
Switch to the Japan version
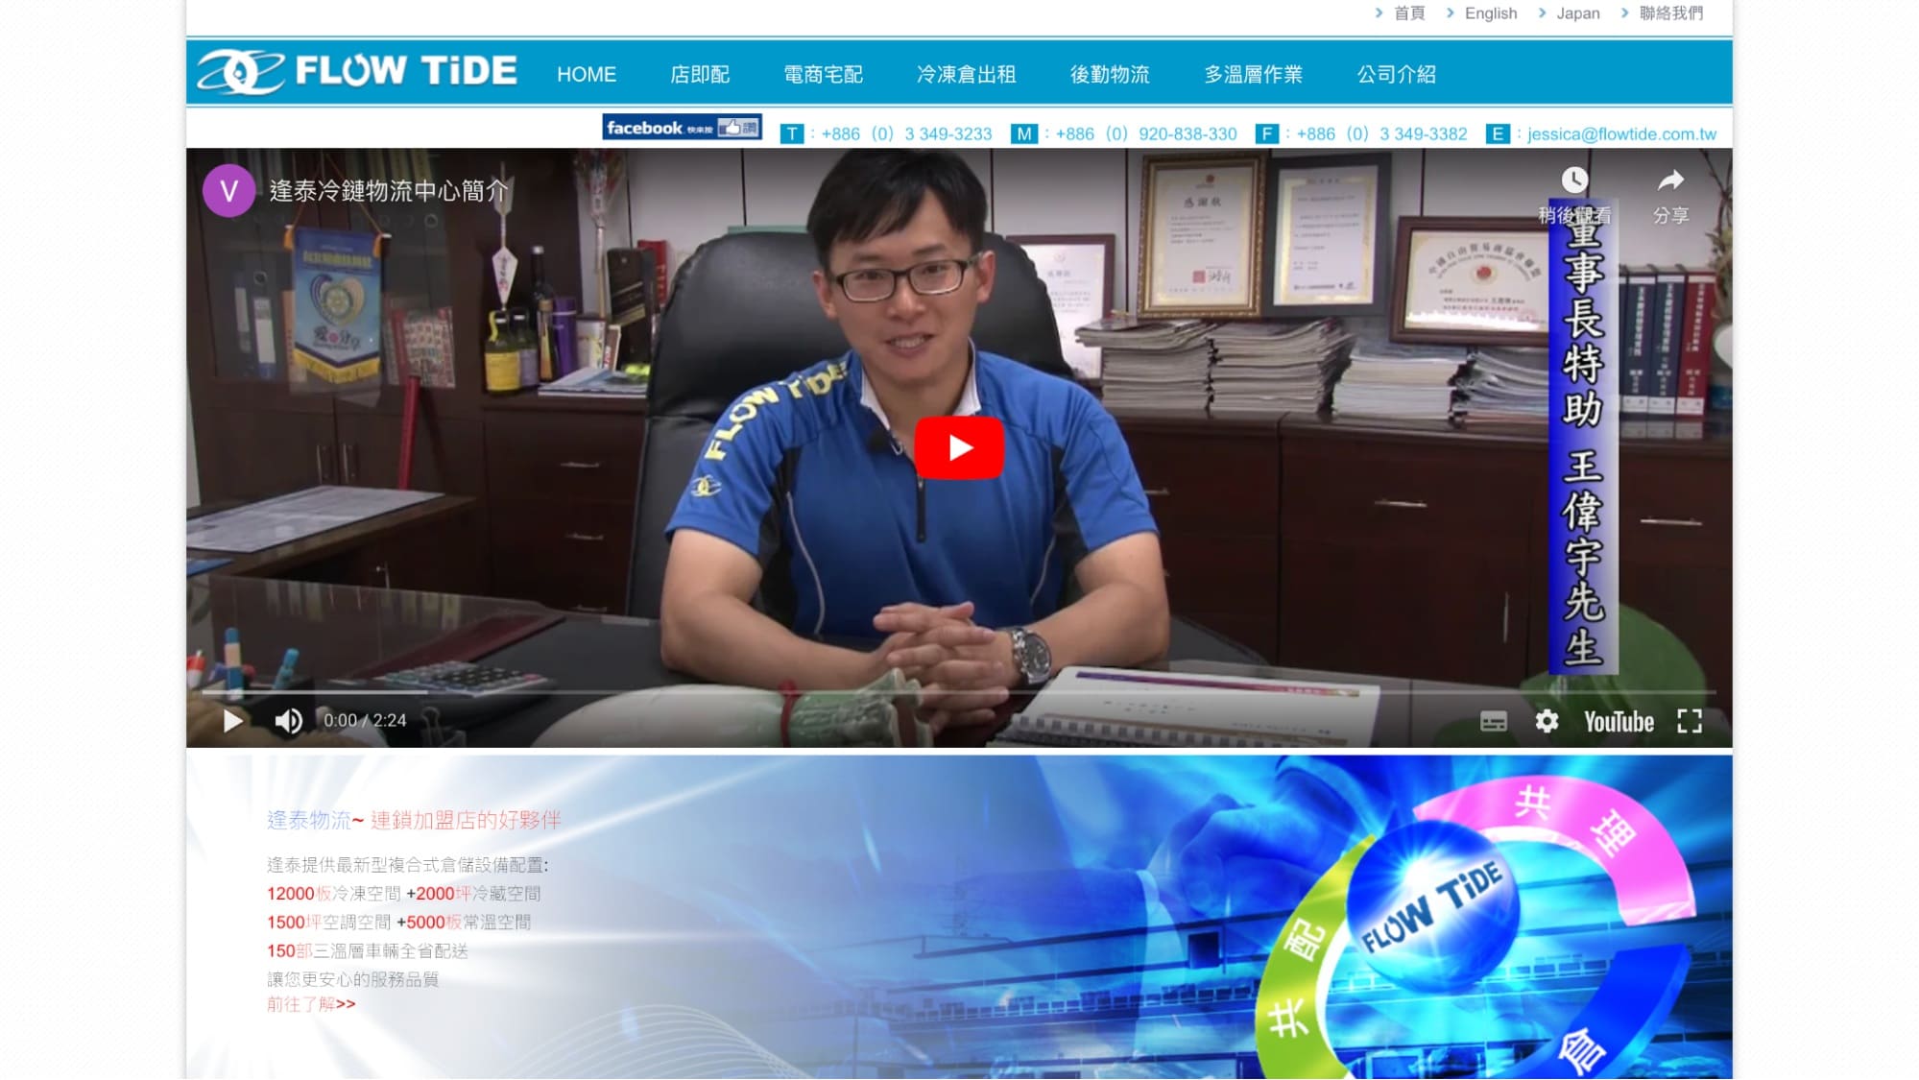click(x=1578, y=12)
